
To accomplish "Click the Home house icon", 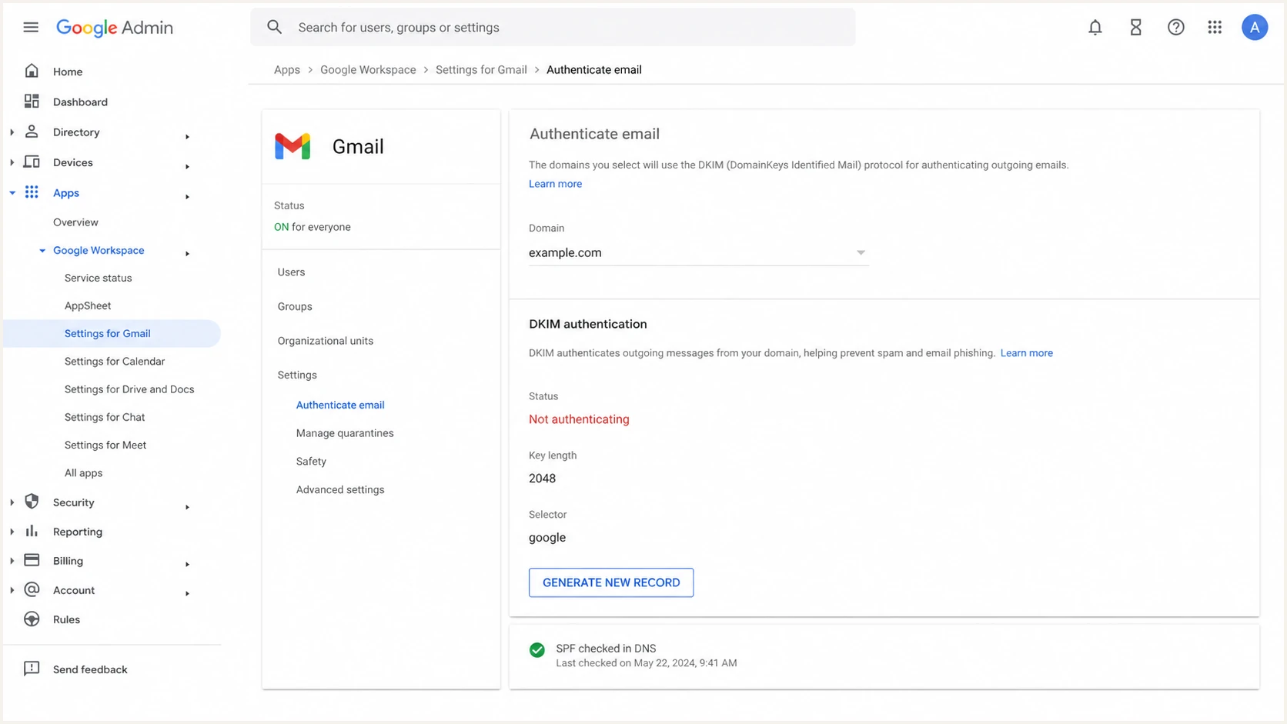I will (32, 71).
